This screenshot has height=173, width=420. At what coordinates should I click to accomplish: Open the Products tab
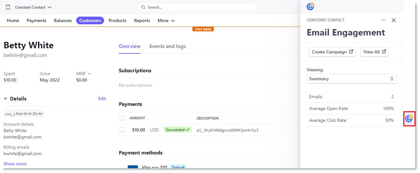tap(117, 20)
